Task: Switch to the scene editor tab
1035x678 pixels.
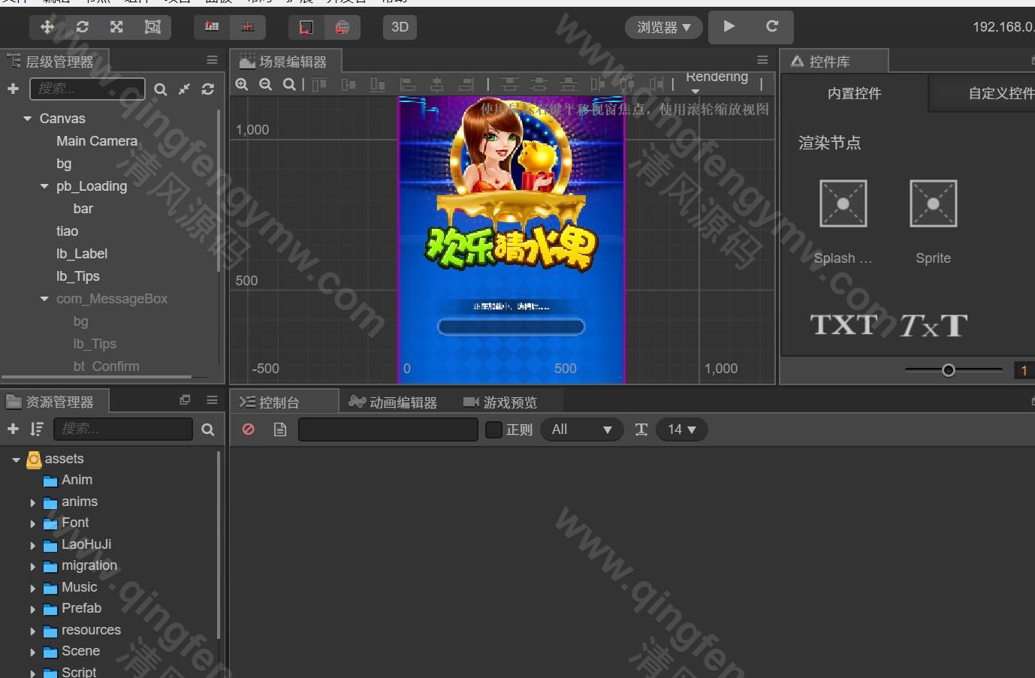Action: (285, 62)
